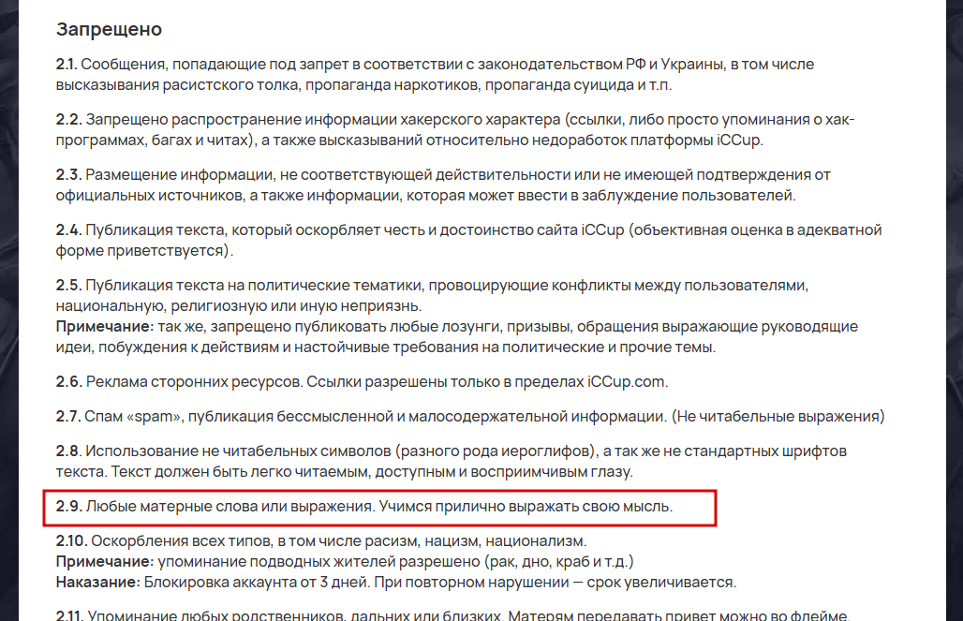This screenshot has width=963, height=621.
Task: Click "платформы iCCup" text in rule 2.2
Action: [x=687, y=140]
